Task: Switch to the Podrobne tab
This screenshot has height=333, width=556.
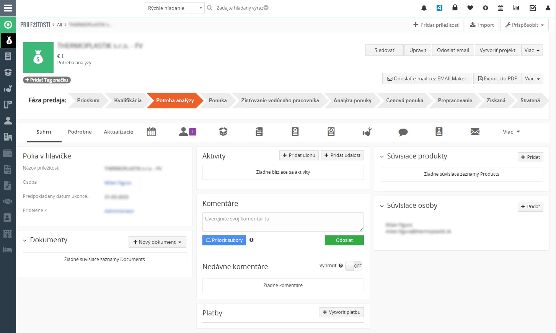Action: (80, 132)
